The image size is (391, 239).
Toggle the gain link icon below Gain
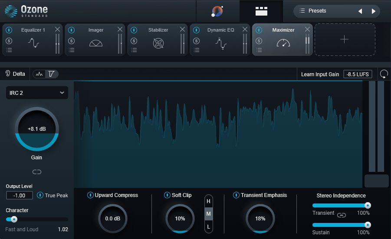point(37,172)
